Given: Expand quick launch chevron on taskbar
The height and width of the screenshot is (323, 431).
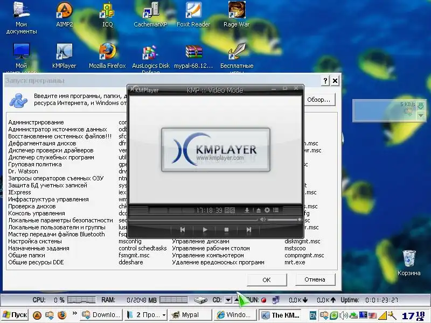Looking at the screenshot, I should (x=74, y=313).
